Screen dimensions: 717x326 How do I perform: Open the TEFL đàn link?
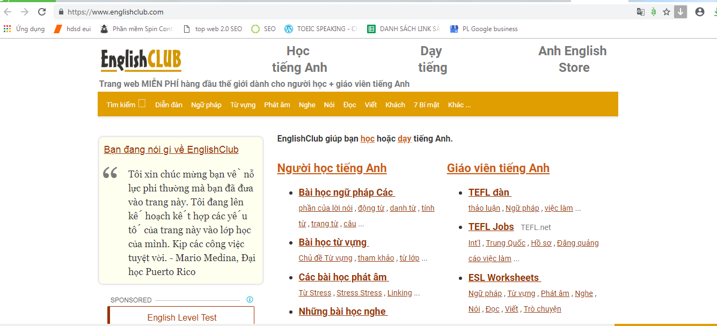pyautogui.click(x=489, y=192)
